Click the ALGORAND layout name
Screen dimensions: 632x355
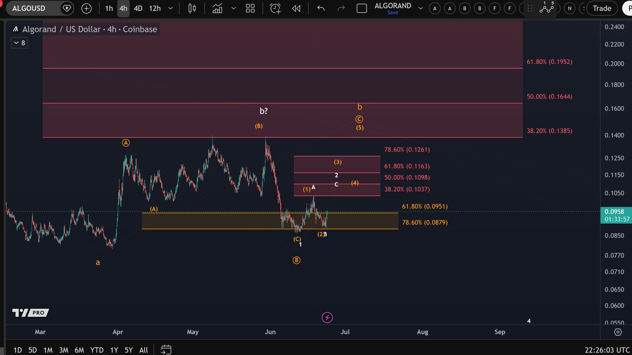392,6
